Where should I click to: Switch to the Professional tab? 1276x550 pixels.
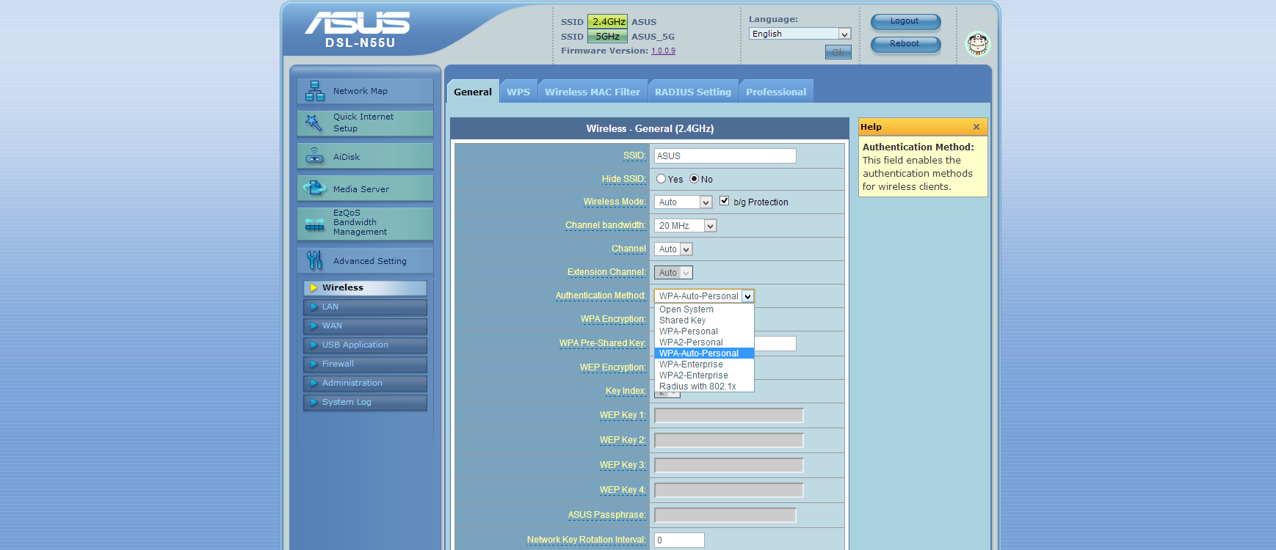point(776,92)
